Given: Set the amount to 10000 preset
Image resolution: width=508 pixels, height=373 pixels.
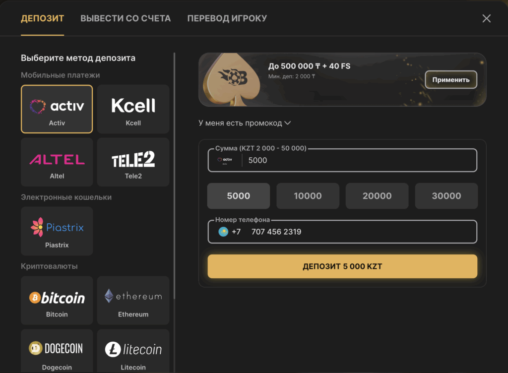Looking at the screenshot, I should pyautogui.click(x=308, y=196).
